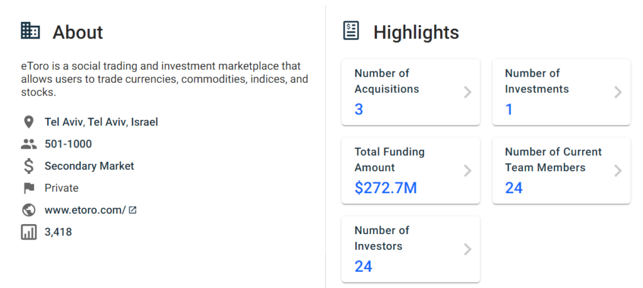
Task: Click the flag icon beside Private
Action: click(29, 188)
